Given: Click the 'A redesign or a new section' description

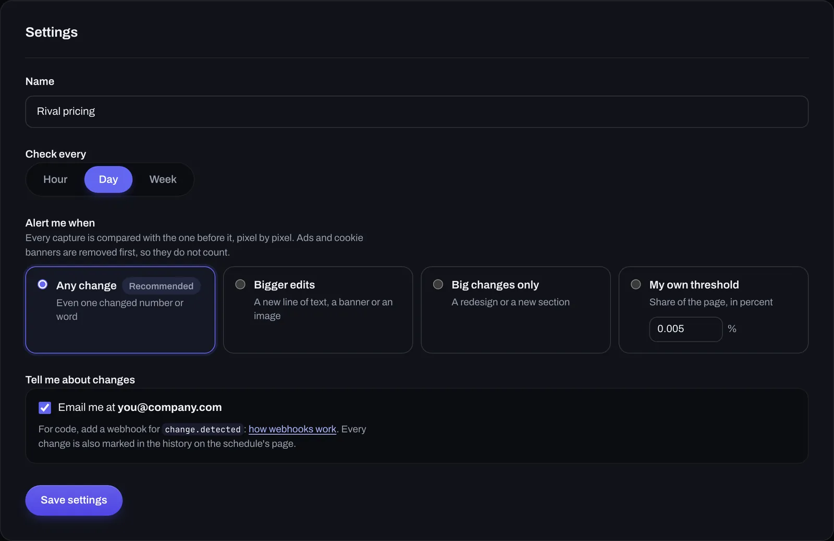Looking at the screenshot, I should pos(510,302).
